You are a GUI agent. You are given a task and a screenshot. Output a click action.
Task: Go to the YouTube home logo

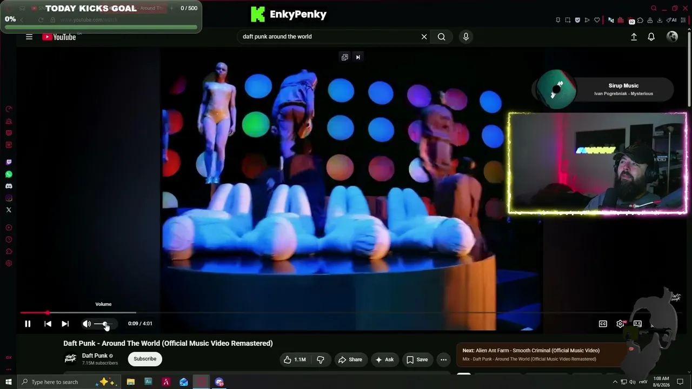(x=59, y=37)
